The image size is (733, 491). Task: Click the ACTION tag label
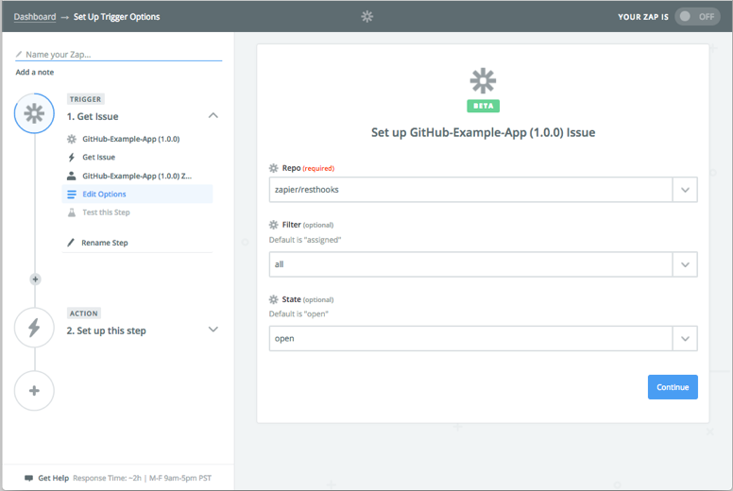click(84, 313)
